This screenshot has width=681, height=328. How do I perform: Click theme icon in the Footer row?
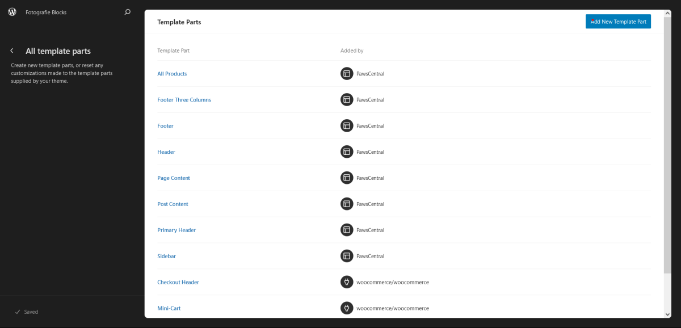click(x=347, y=126)
